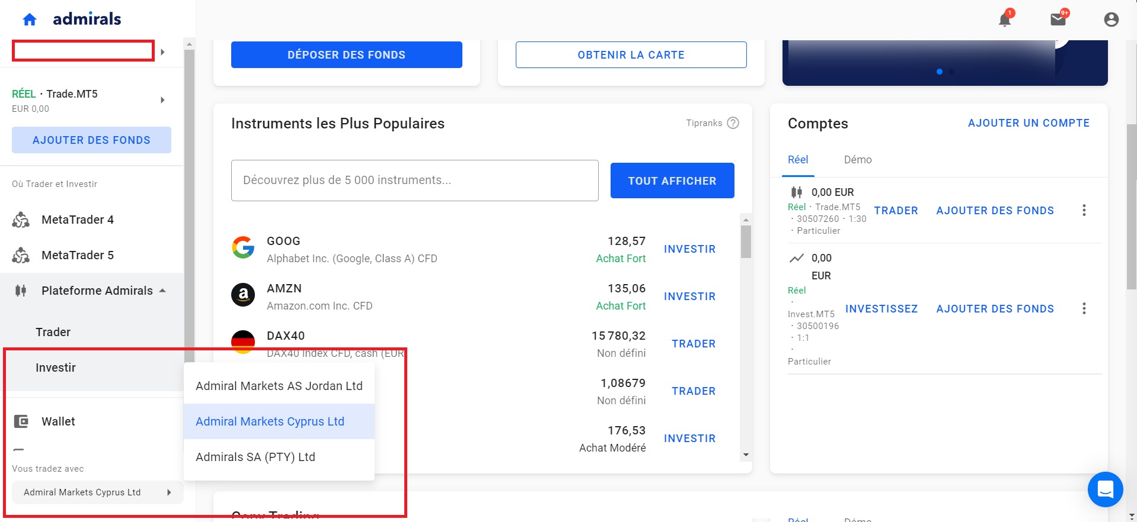
Task: Click the instruments search field
Action: (415, 181)
